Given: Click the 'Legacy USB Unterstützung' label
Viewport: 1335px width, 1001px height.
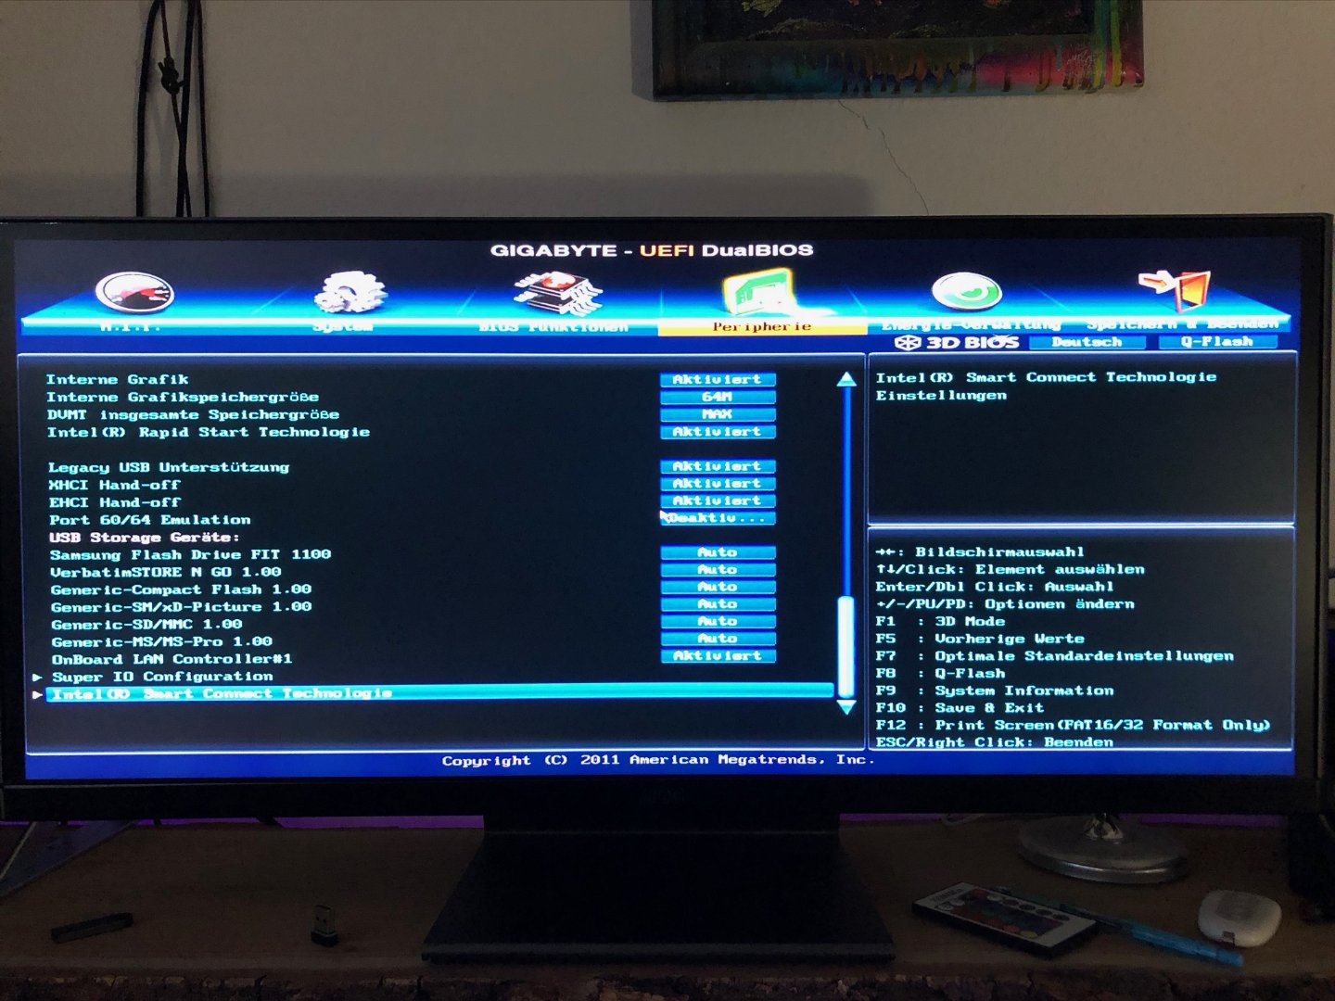Looking at the screenshot, I should [x=169, y=467].
